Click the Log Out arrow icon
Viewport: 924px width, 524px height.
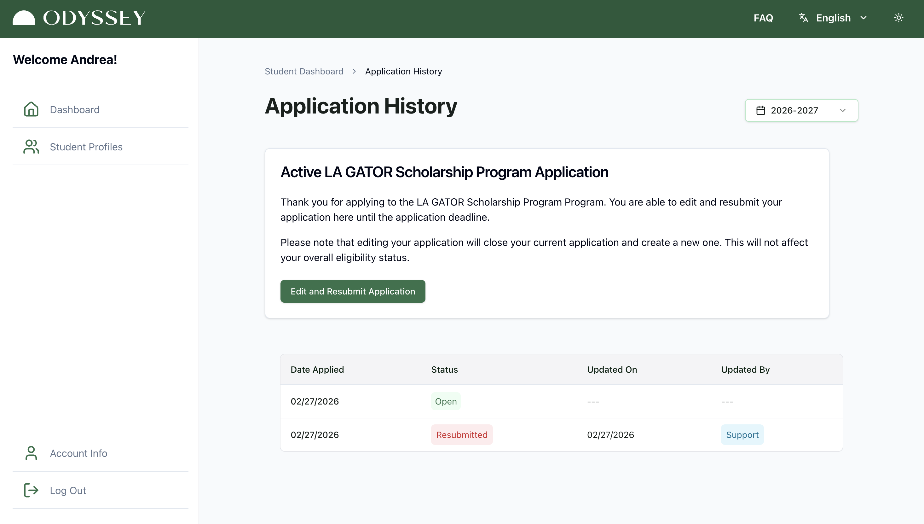coord(31,490)
